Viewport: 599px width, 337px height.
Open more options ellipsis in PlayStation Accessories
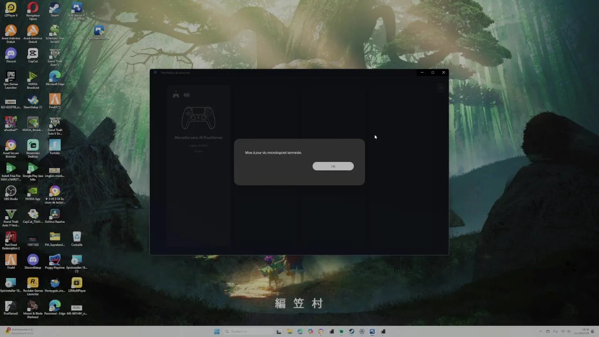click(440, 88)
